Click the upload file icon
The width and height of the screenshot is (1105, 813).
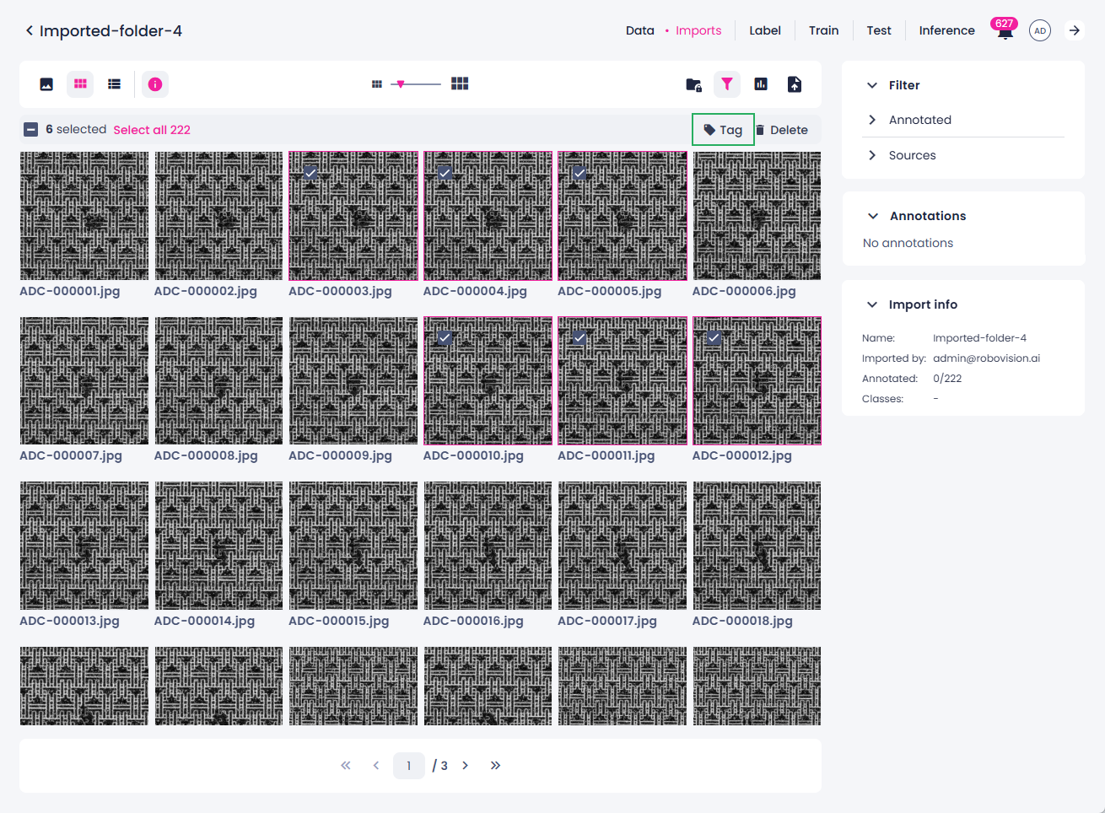[795, 84]
